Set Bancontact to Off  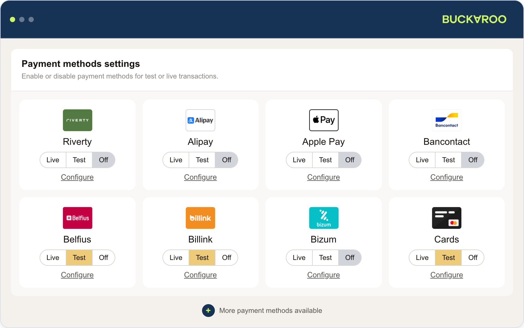(473, 160)
